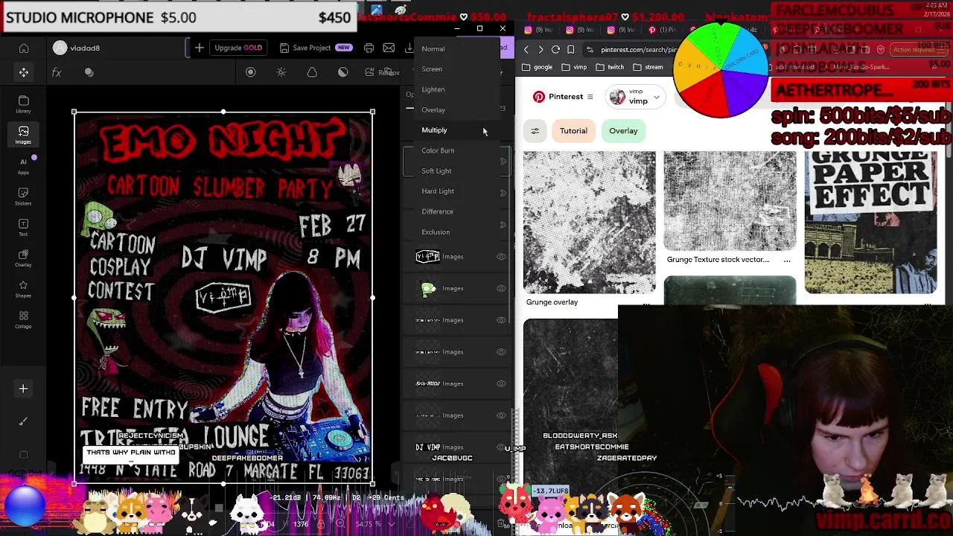
Task: Select the Tutorial filter chip
Action: tap(573, 131)
